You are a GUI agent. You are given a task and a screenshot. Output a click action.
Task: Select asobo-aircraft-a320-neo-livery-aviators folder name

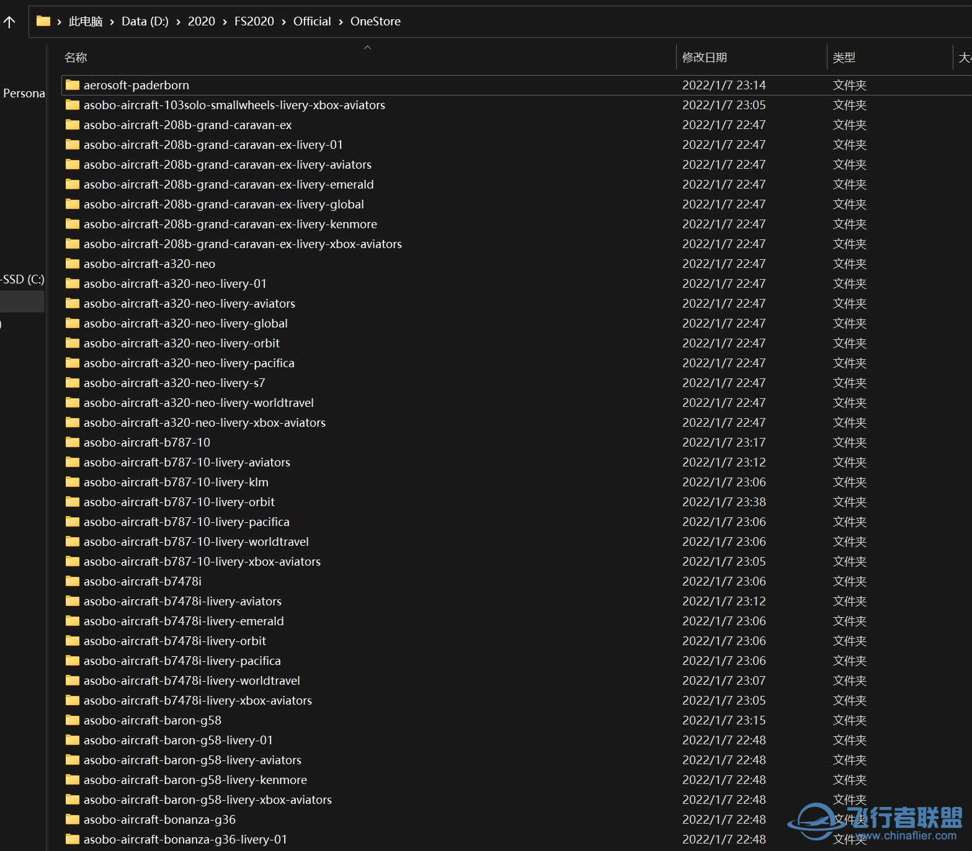pyautogui.click(x=190, y=303)
